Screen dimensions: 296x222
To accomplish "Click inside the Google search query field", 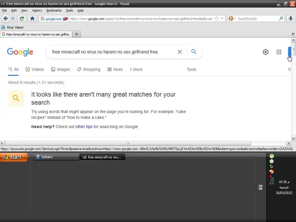I will click(111, 52).
